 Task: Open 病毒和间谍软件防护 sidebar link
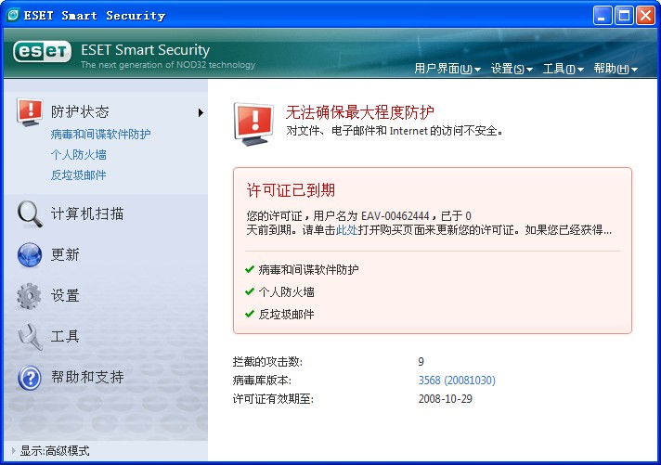(x=100, y=134)
